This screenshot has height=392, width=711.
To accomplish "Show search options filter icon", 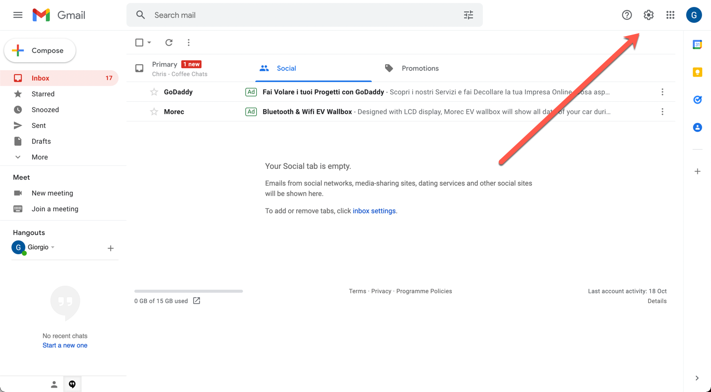I will tap(469, 15).
